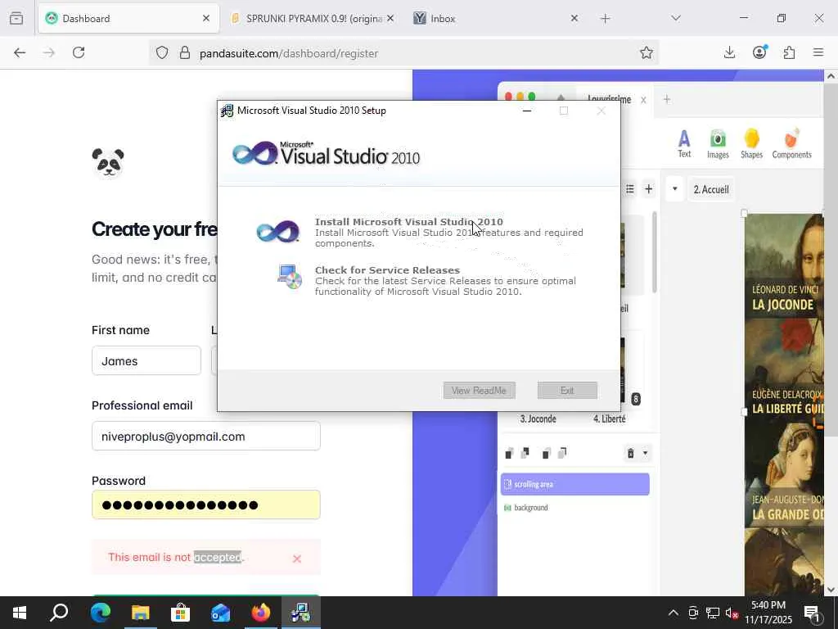Click the 3. Joconde screen label
This screenshot has width=838, height=629.
538,419
